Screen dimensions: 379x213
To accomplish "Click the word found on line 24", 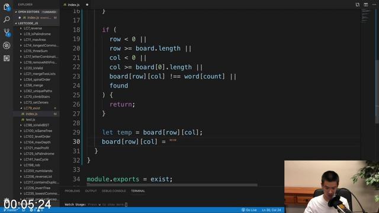I will tap(118, 86).
